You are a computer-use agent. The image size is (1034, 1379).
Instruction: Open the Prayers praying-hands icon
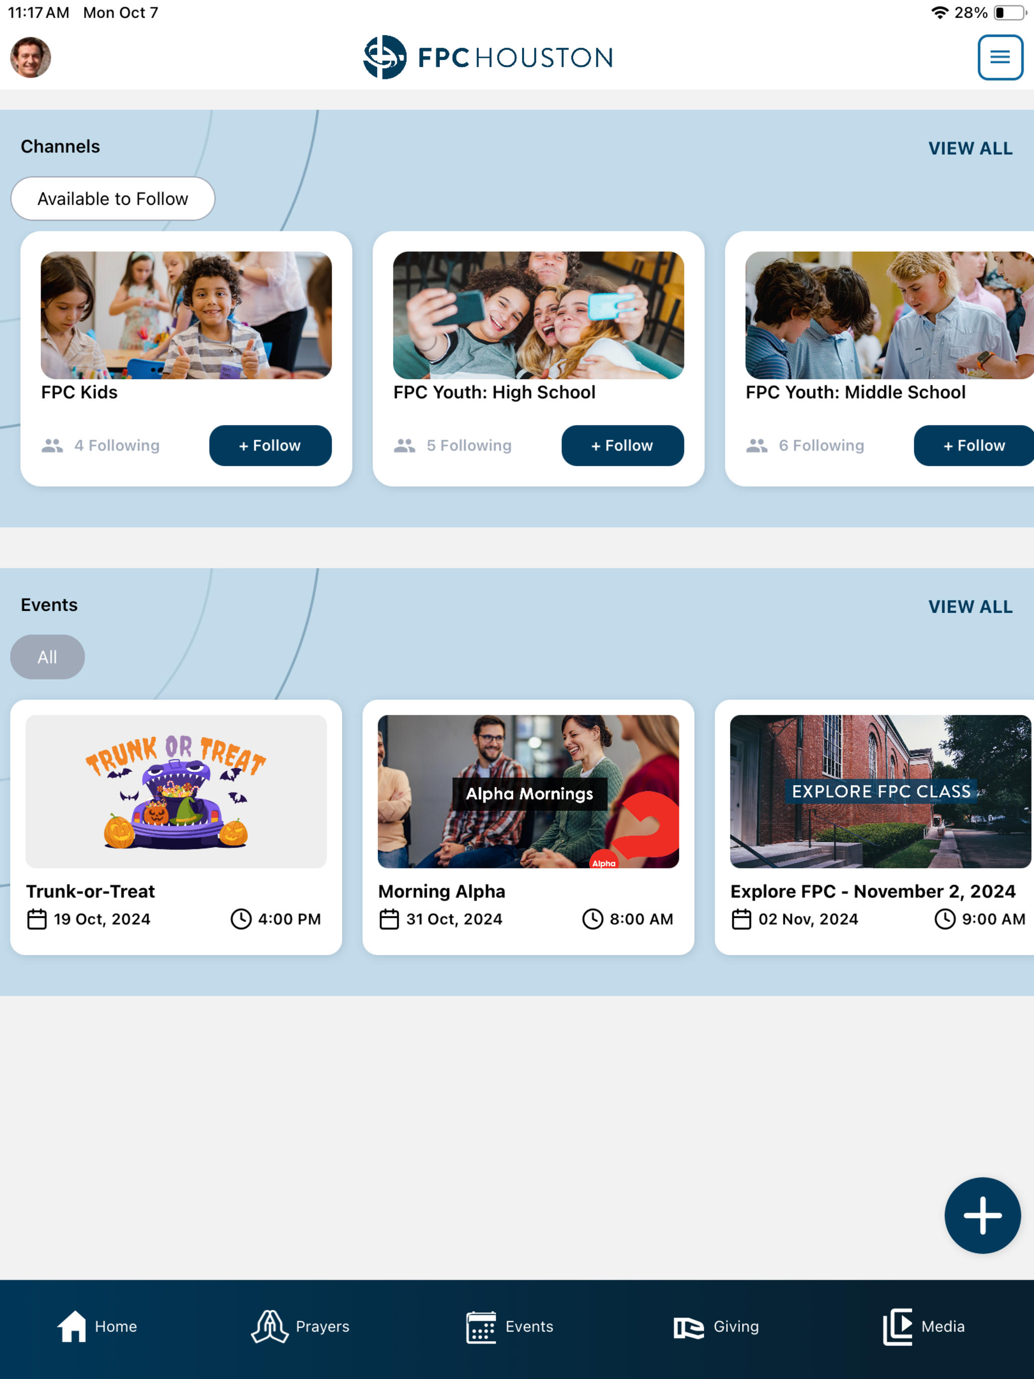(x=269, y=1326)
